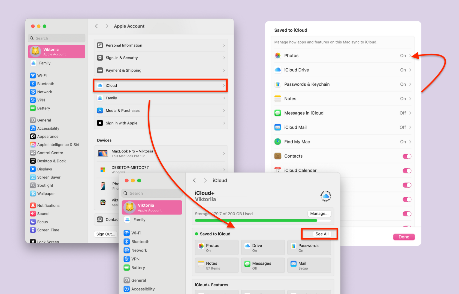Click Displays sidebar icon
This screenshot has height=294, width=459.
[33, 169]
